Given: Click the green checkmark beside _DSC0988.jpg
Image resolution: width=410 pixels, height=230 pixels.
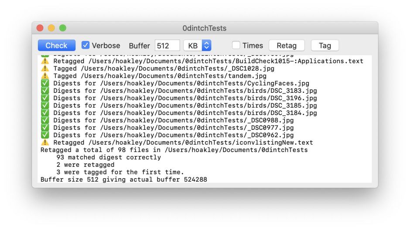Looking at the screenshot, I should tap(45, 120).
